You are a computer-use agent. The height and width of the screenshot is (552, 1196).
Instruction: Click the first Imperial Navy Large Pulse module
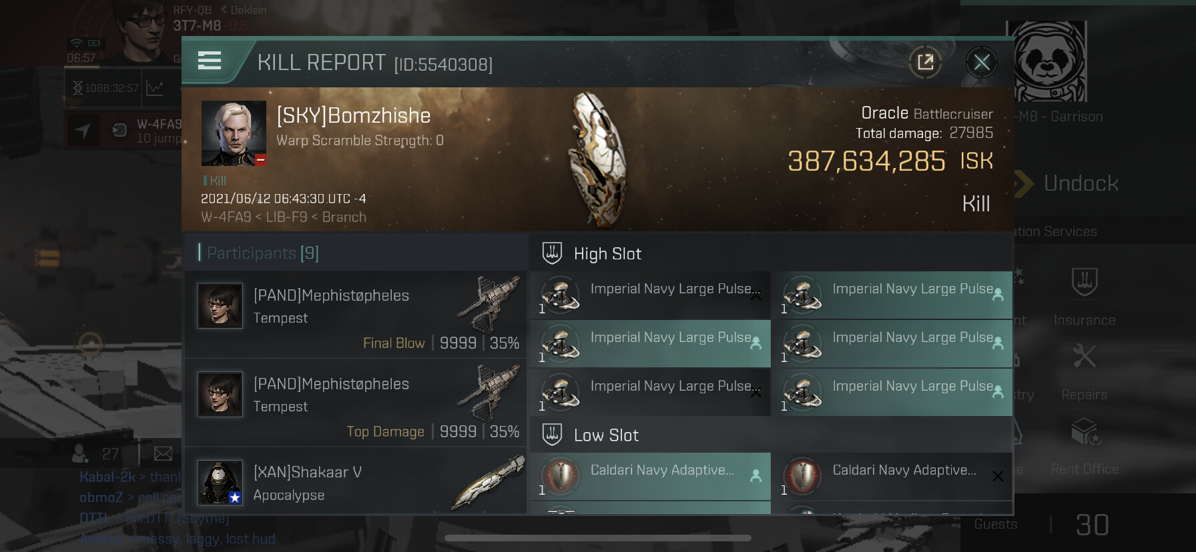pyautogui.click(x=650, y=295)
